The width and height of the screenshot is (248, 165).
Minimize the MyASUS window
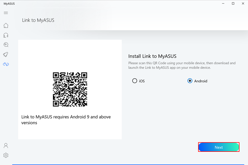point(223,4)
